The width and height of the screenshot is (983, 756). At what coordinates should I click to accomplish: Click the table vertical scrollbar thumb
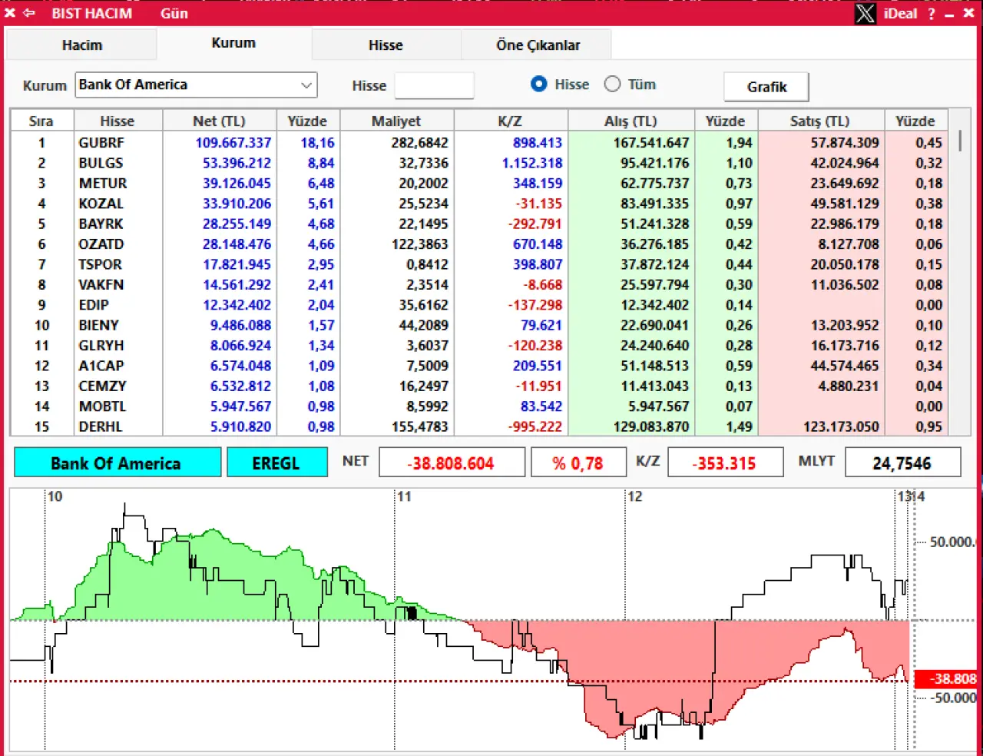[960, 141]
